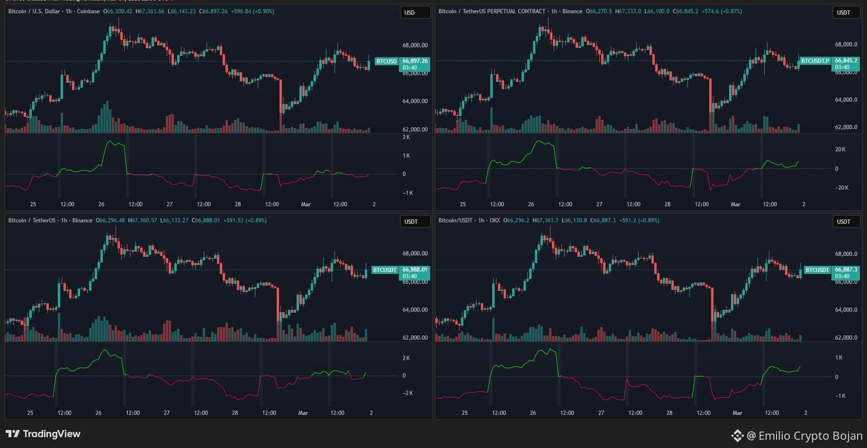Open the USD currency selector on Coinbase chart
Screen dimensions: 867x448
415,12
